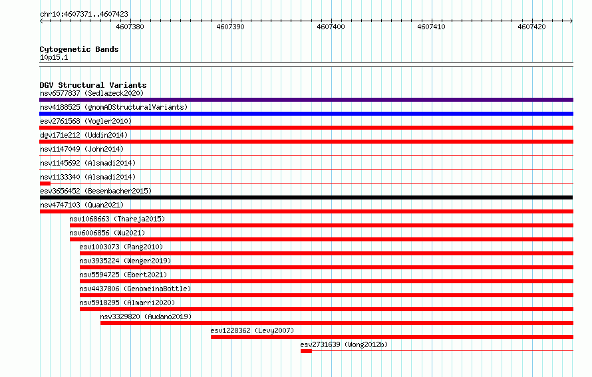Screen dimensions: 592x377
Task: Click the DGV Structural Variants track title
Action: tap(93, 85)
